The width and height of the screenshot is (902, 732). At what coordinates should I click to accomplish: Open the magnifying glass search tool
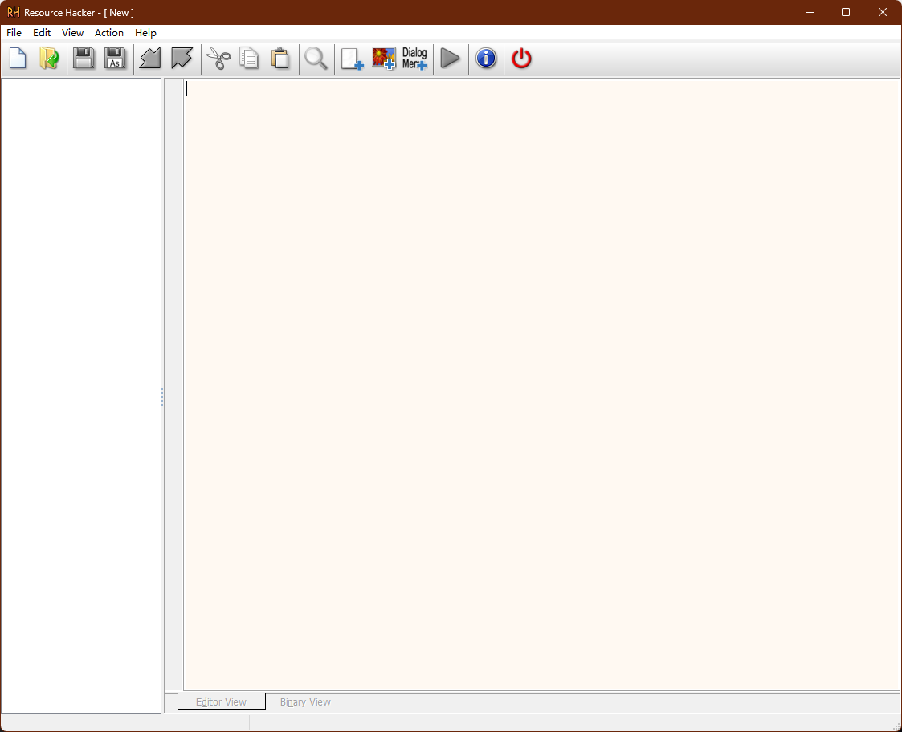pyautogui.click(x=316, y=59)
